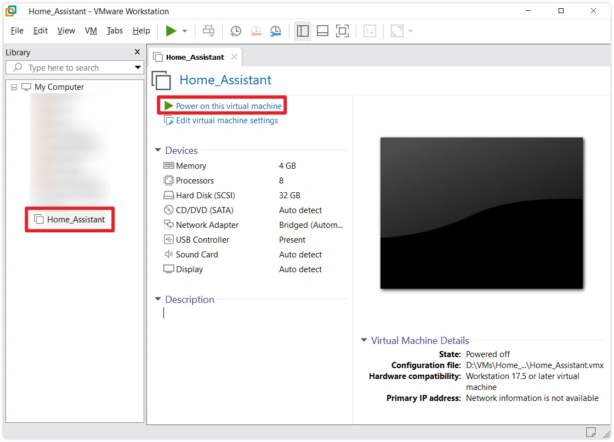This screenshot has height=442, width=614.
Task: Click the library search field
Action: (x=75, y=68)
